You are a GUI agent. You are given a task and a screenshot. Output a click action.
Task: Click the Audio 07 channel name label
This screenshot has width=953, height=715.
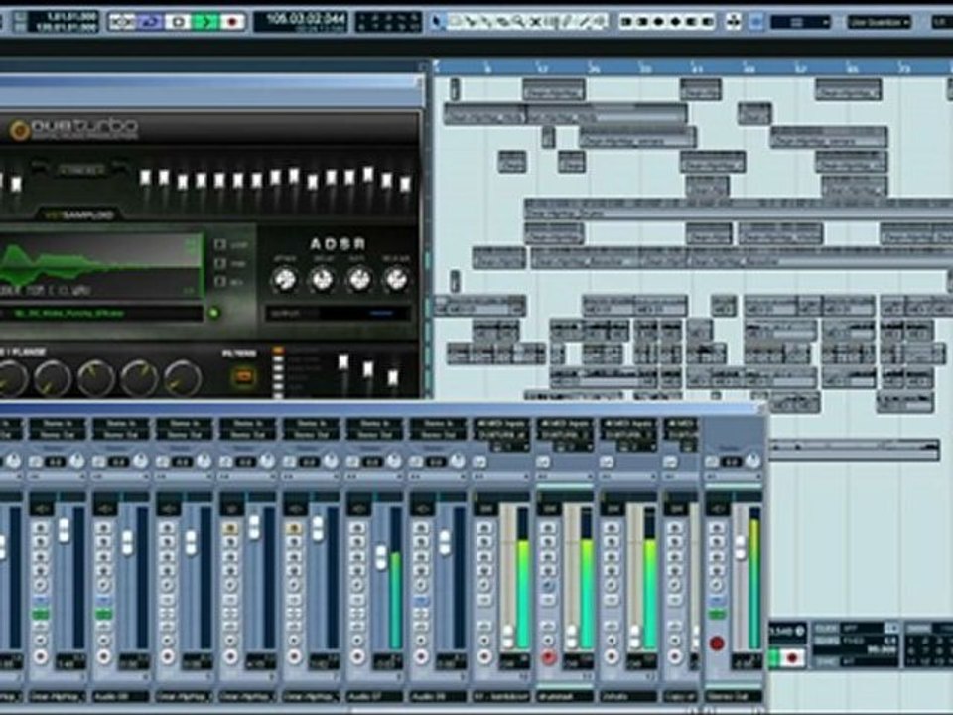(374, 697)
